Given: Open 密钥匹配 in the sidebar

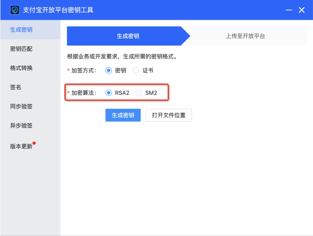Looking at the screenshot, I should (21, 49).
